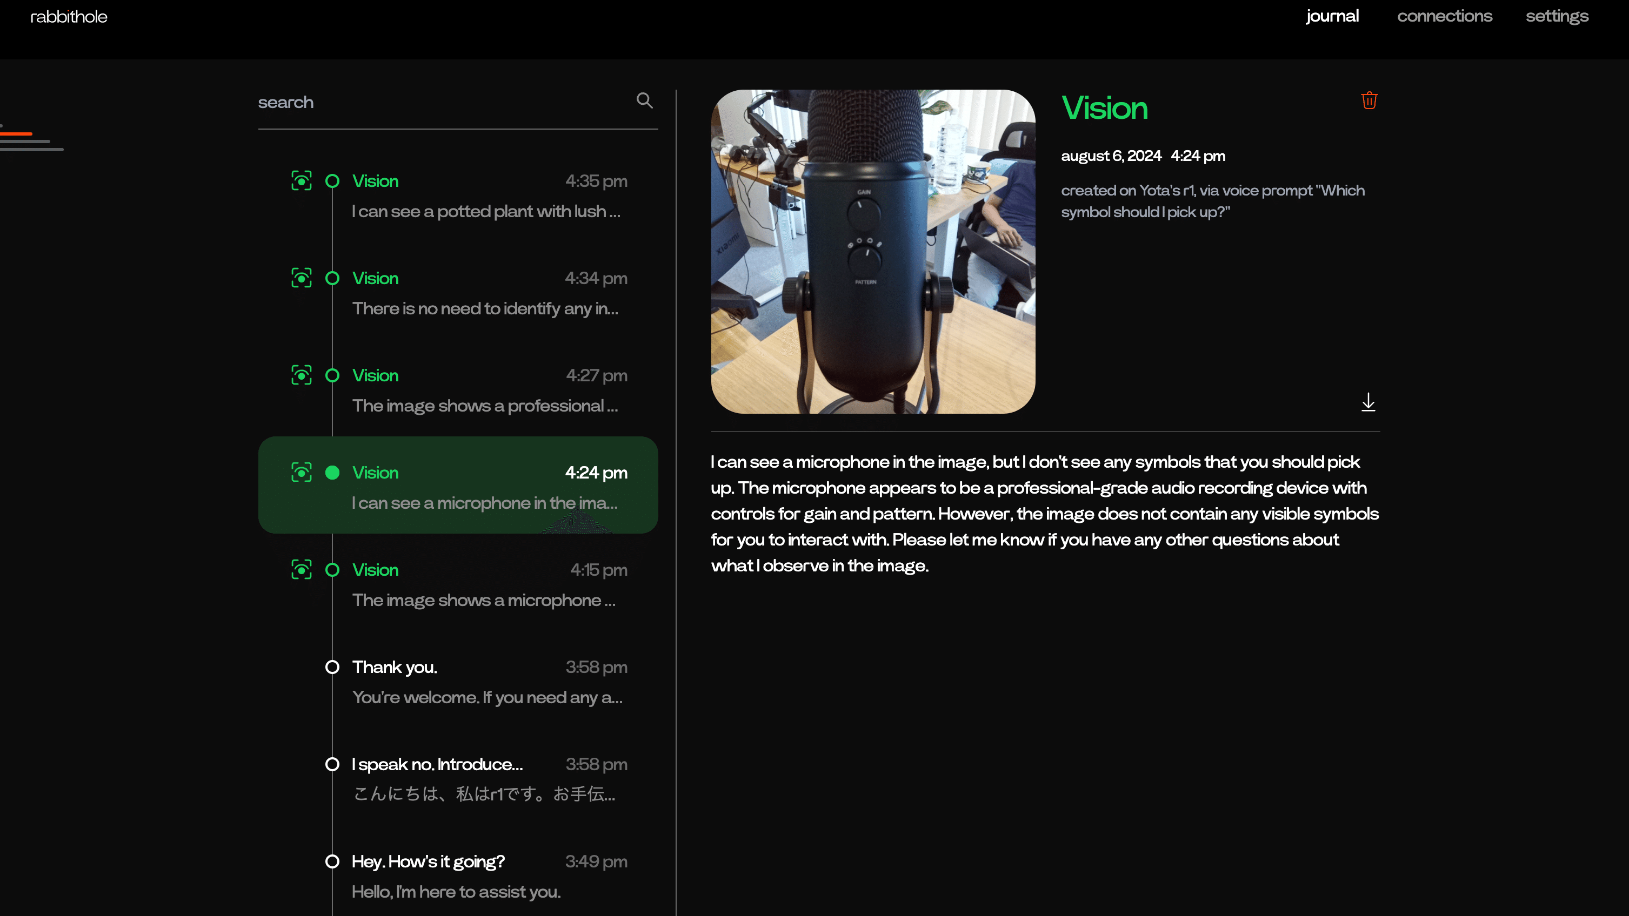Click vision camera icon on 4:35 pm entry
Viewport: 1629px width, 916px height.
(x=301, y=181)
